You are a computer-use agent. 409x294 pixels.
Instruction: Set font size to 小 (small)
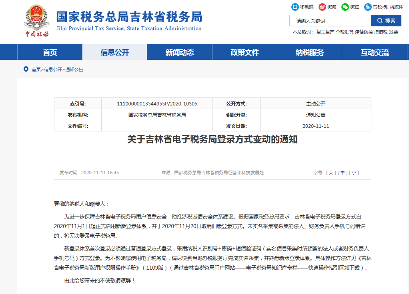tap(354, 173)
